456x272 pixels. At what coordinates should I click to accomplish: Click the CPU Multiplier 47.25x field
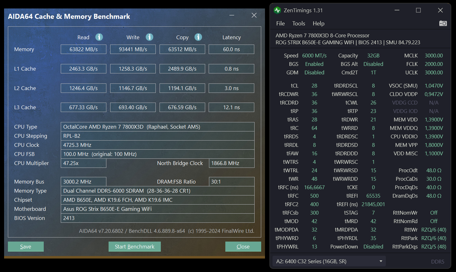(83, 163)
